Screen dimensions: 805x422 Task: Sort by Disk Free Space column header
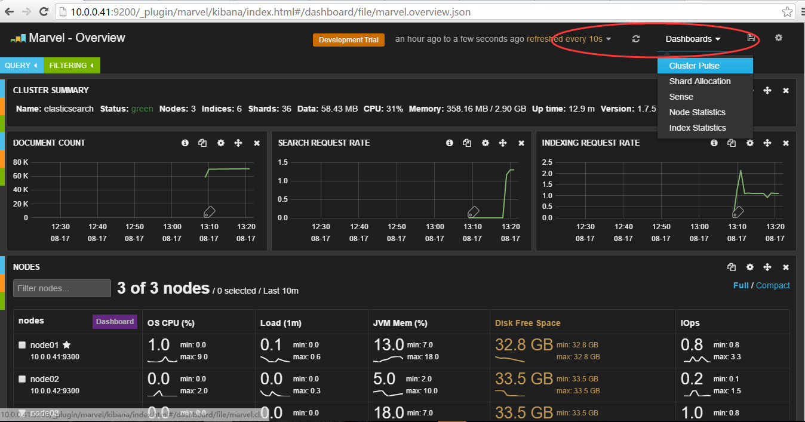pos(528,323)
